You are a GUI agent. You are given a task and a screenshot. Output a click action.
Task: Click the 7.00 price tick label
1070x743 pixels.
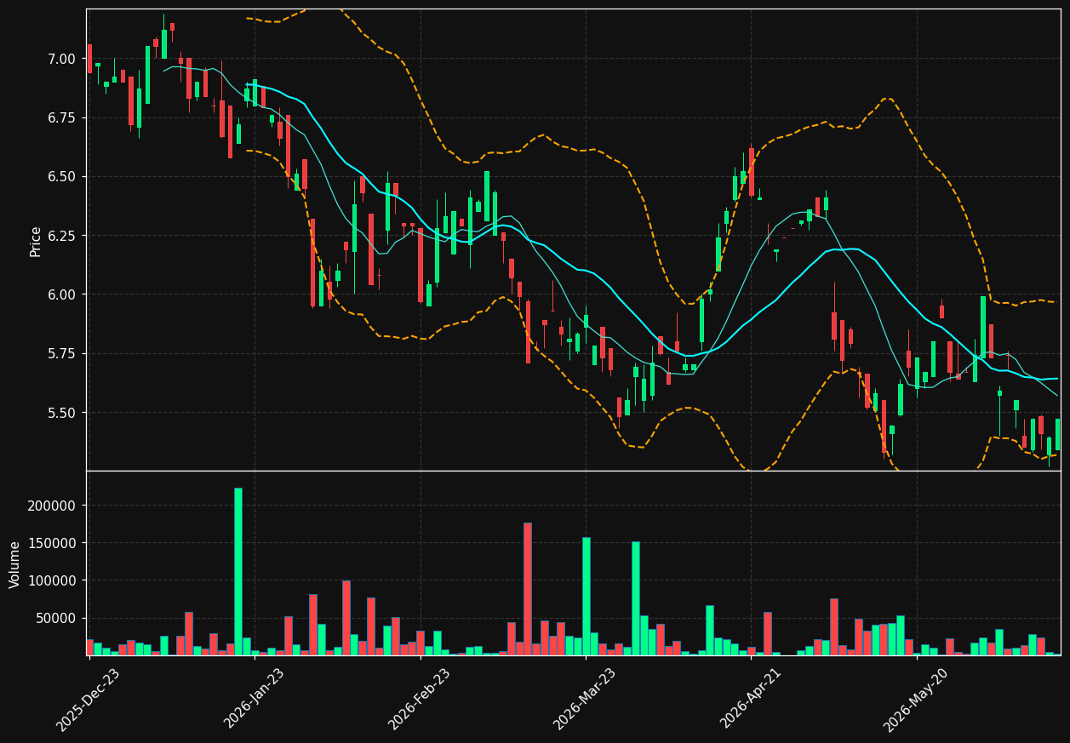(63, 59)
